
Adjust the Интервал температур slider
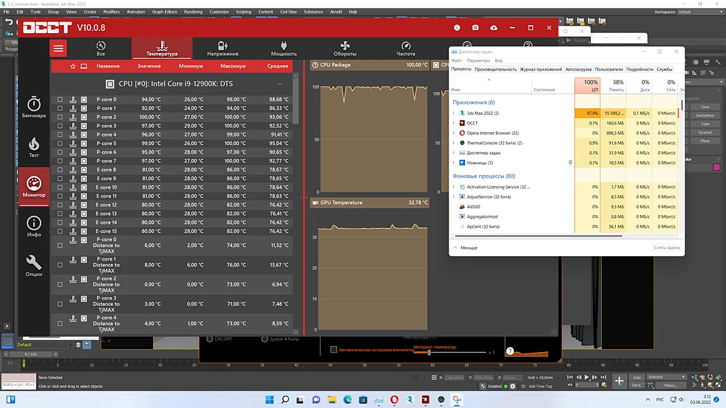coord(429,353)
